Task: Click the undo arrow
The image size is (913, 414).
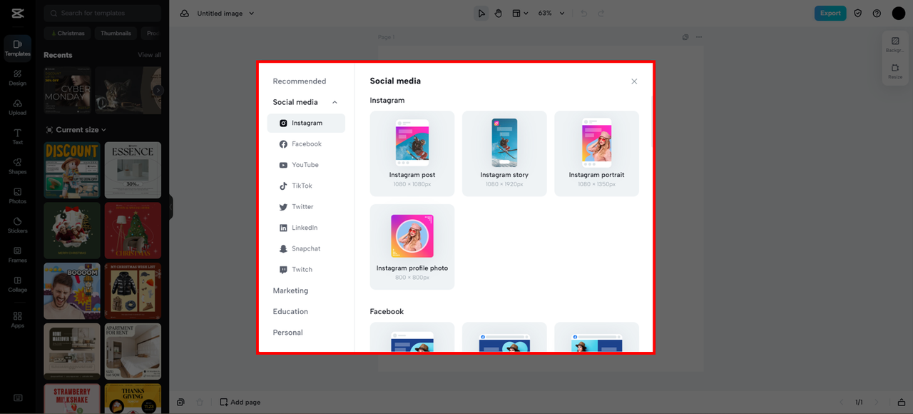Action: (583, 14)
